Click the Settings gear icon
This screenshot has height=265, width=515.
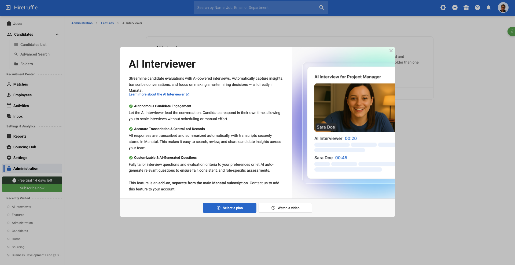(9, 158)
